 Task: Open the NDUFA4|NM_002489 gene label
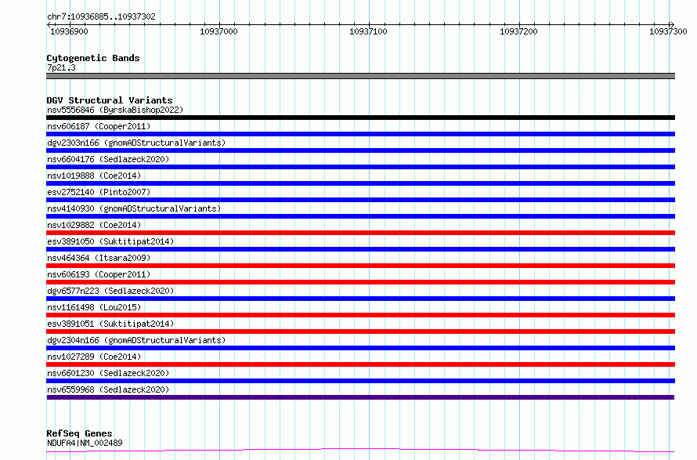85,443
